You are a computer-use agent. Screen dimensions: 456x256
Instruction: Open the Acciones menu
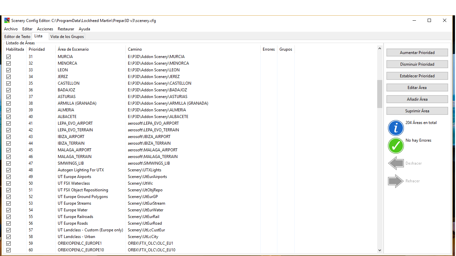(x=45, y=29)
